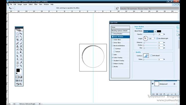Open the Edit menu
Image resolution: width=186 pixels, height=105 pixels.
coord(15,4)
